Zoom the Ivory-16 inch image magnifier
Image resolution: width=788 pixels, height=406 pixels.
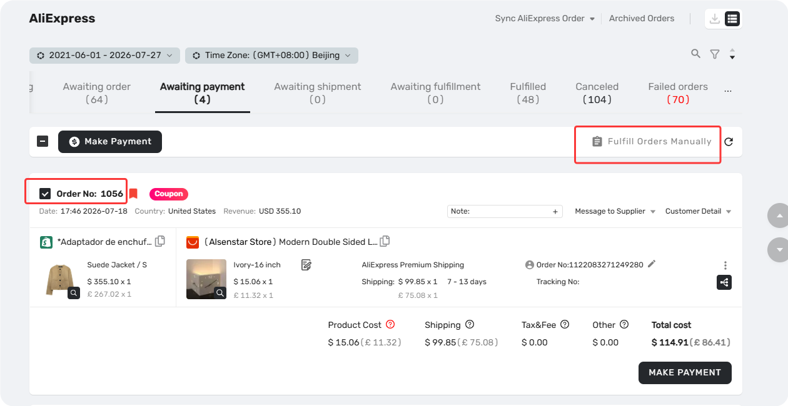pos(220,292)
